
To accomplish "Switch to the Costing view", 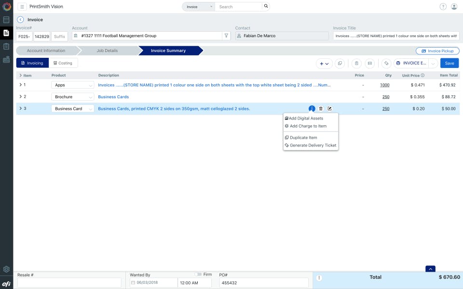I will (x=63, y=63).
